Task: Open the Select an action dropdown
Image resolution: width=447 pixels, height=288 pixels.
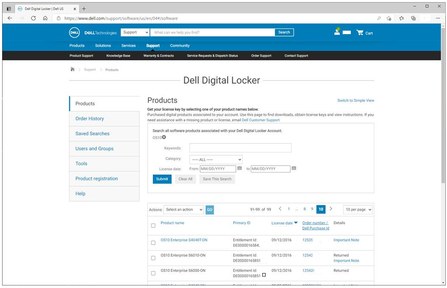Action: coord(183,210)
